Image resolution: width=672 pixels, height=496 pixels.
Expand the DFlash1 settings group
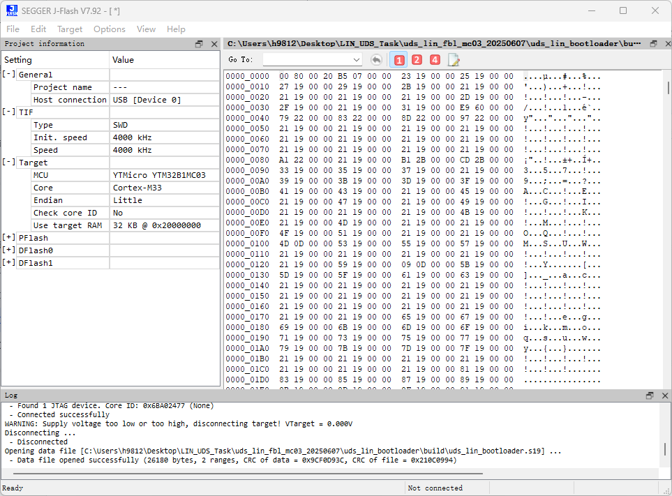(9, 262)
